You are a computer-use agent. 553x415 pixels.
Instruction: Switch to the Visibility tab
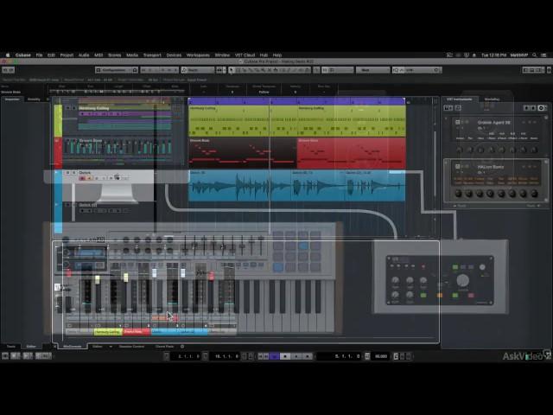tap(34, 99)
